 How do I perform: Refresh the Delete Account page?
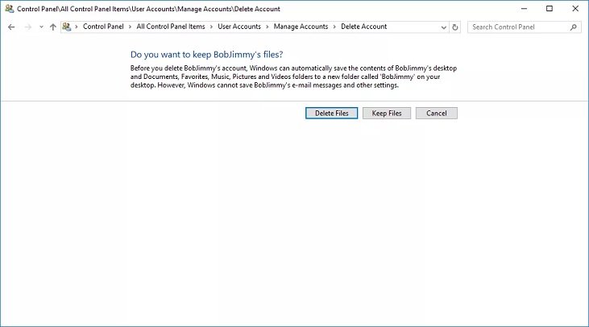455,27
